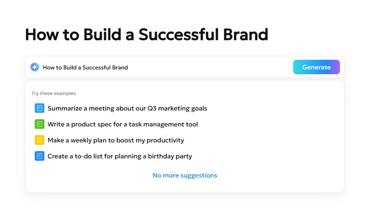
Task: Pick Make a weekly plan to boost my productivity
Action: (116, 140)
